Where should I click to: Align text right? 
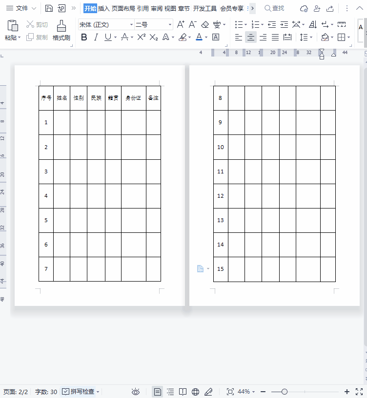(x=263, y=38)
